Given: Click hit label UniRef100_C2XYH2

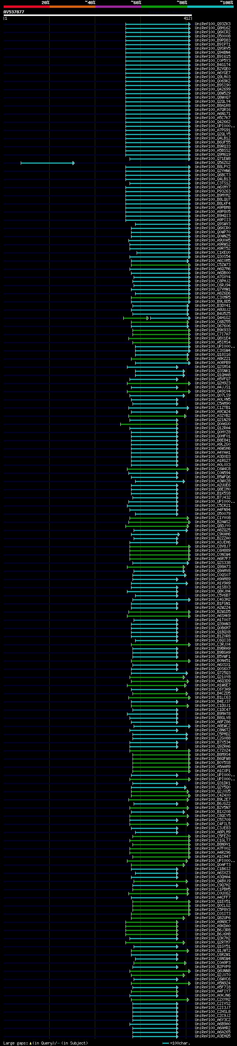Looking at the screenshot, I should [213, 999].
